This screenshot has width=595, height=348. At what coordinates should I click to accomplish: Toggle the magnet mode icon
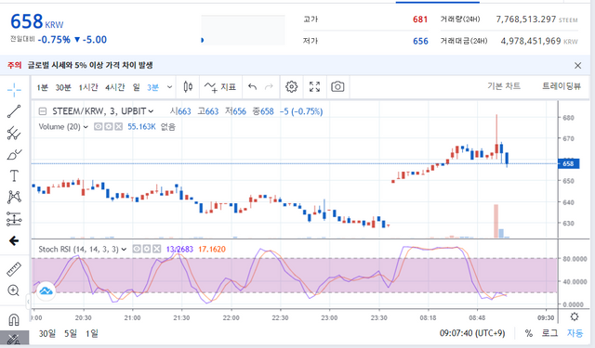tap(14, 319)
